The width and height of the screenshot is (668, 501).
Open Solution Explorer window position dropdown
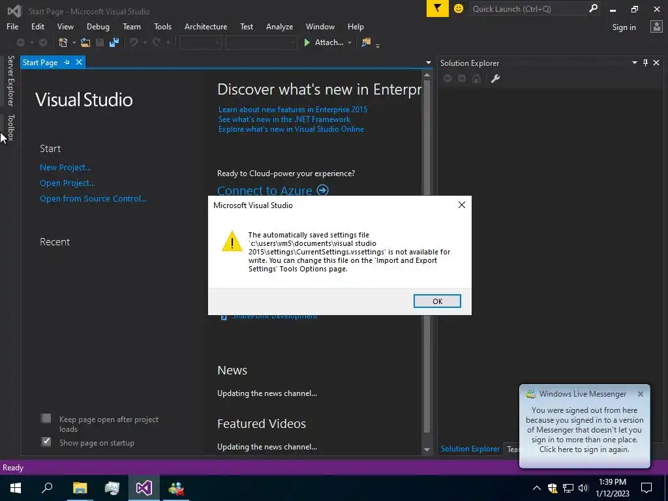pos(634,63)
